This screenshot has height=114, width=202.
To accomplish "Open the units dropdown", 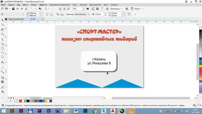I will point(88,14).
